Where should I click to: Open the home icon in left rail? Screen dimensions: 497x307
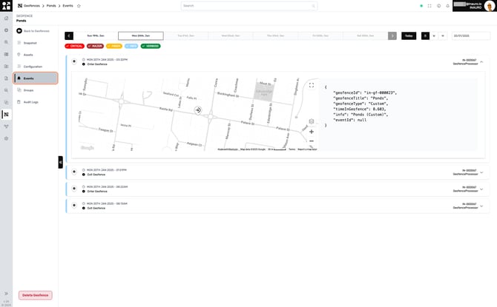click(6, 18)
